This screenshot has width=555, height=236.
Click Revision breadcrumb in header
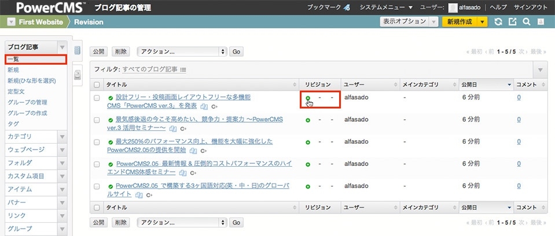coord(89,22)
